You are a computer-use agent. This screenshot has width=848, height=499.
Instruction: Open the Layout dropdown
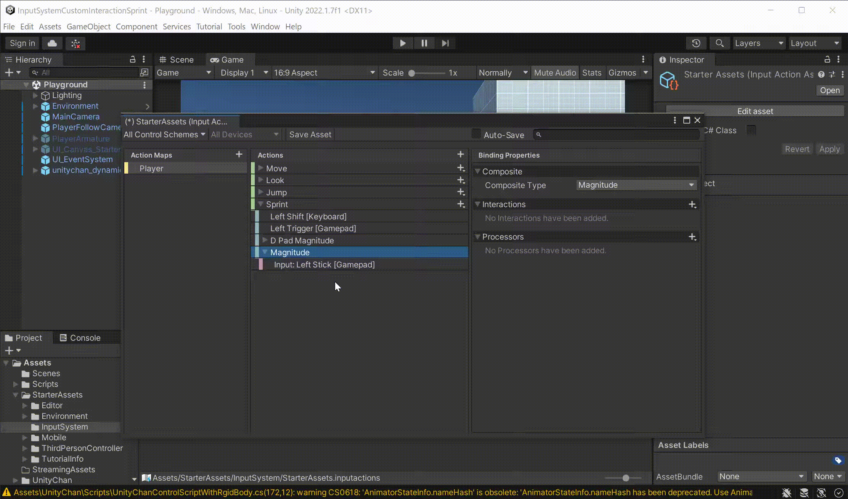tap(814, 43)
